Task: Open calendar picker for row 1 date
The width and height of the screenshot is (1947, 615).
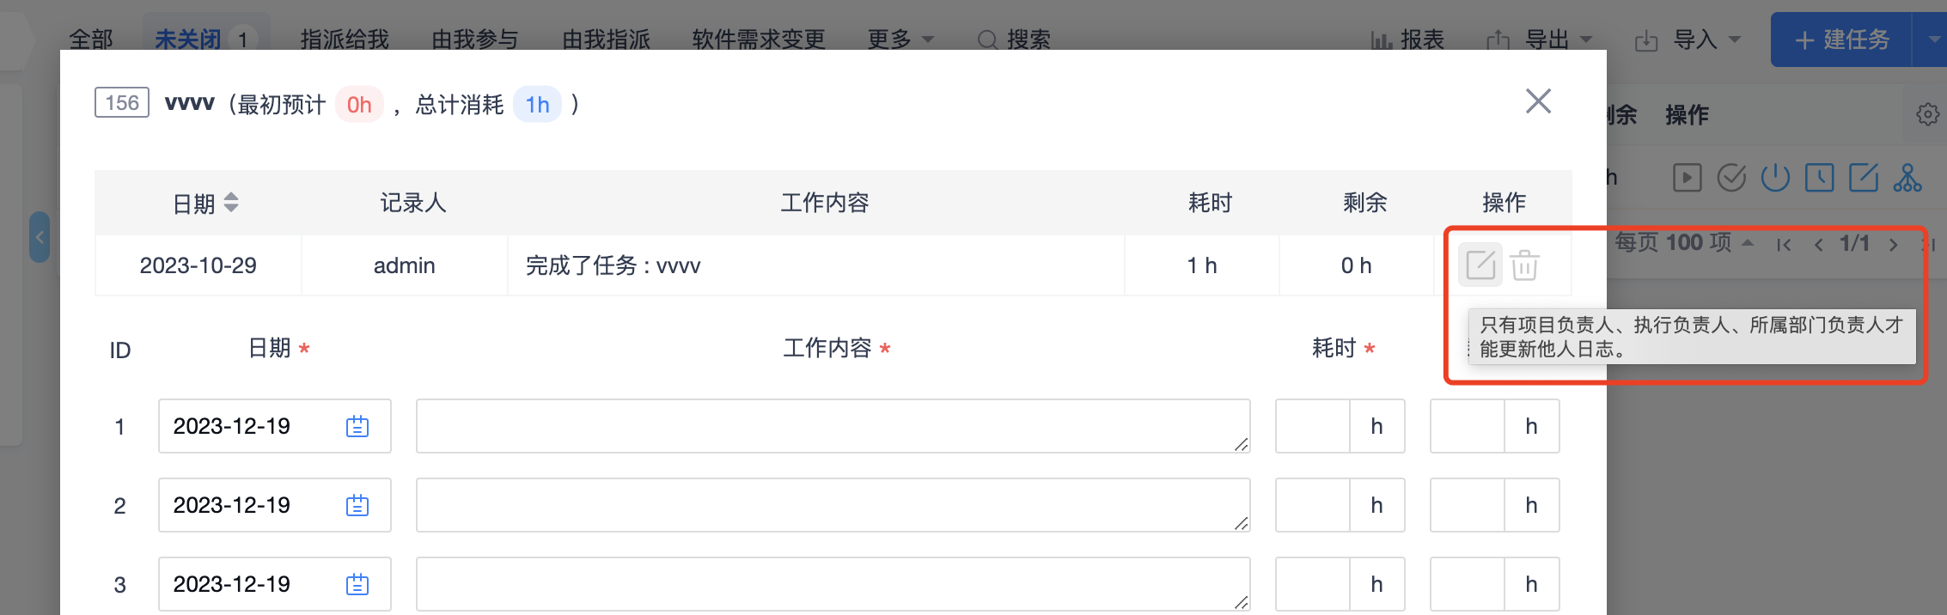Action: (x=357, y=426)
